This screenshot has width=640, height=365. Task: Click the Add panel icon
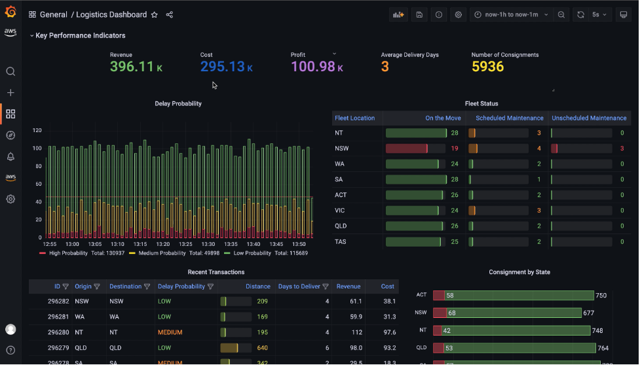click(398, 14)
